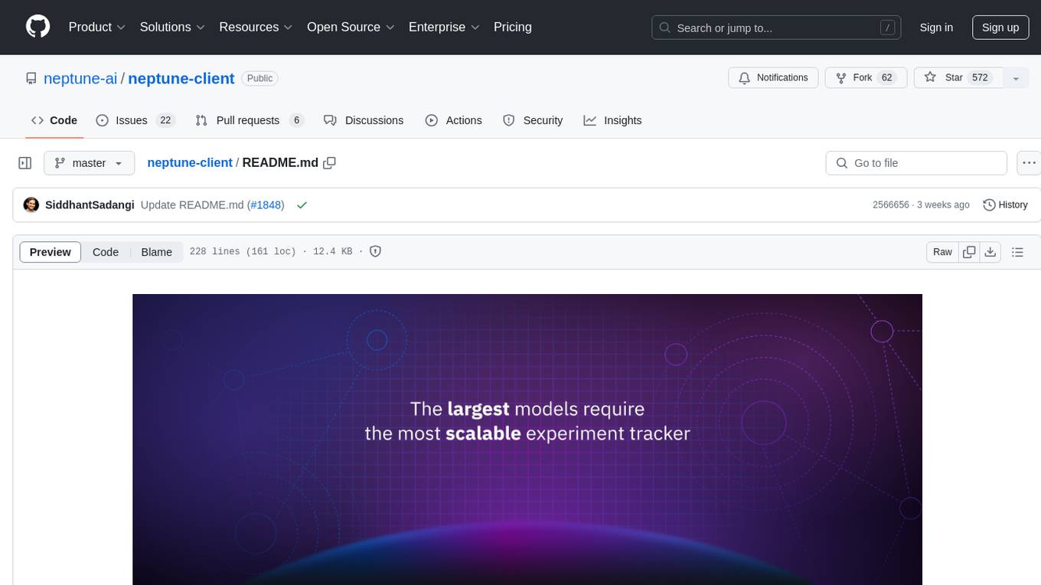Open the README outline list
The image size is (1041, 585).
click(1017, 252)
